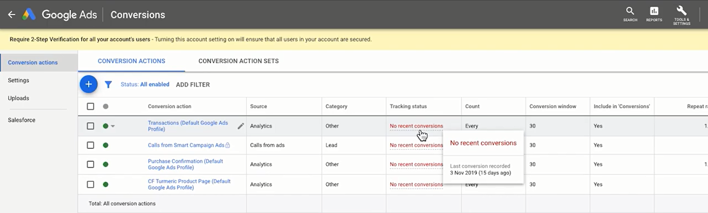Image resolution: width=708 pixels, height=213 pixels.
Task: Click CF Turmeric No recent conversions status
Action: [x=417, y=184]
